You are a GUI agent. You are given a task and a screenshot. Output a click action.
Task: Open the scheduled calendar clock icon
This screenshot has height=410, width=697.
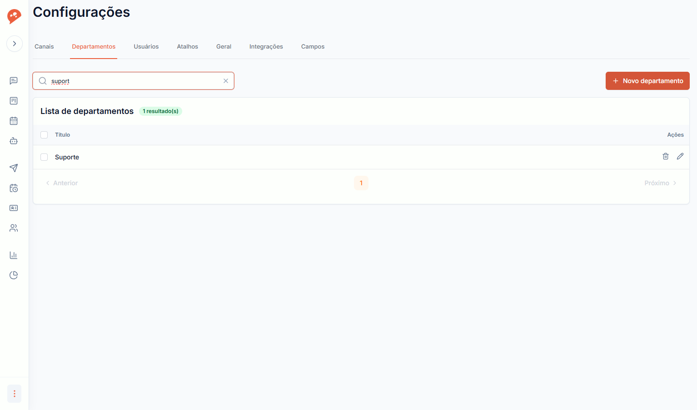tap(14, 188)
